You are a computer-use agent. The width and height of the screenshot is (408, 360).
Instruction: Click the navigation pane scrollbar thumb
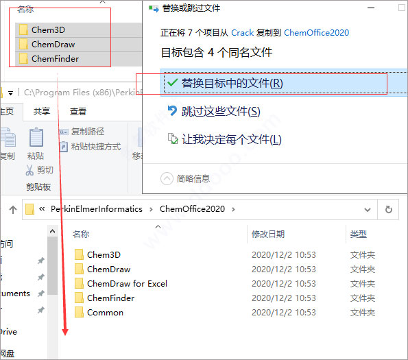pos(53,266)
